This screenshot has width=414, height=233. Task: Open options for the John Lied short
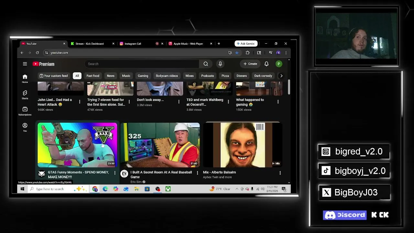(80, 102)
